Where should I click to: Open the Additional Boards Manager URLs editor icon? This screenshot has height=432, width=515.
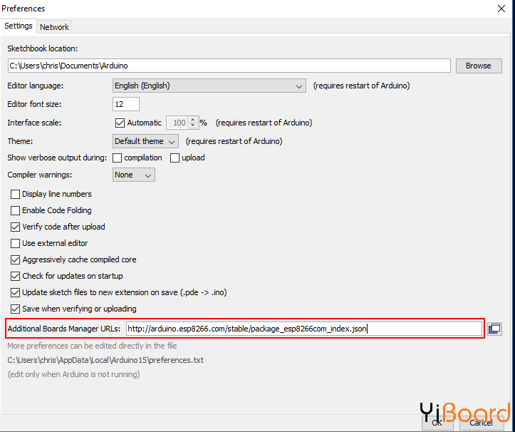(494, 329)
